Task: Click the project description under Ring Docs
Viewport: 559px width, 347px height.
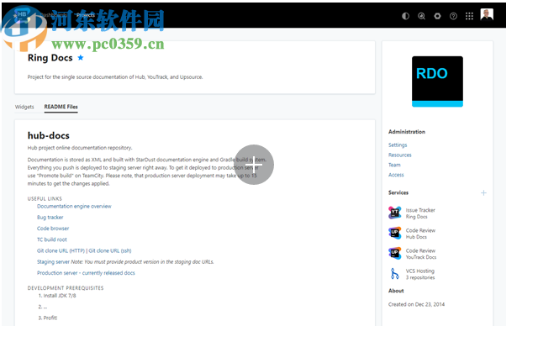Action: point(115,77)
